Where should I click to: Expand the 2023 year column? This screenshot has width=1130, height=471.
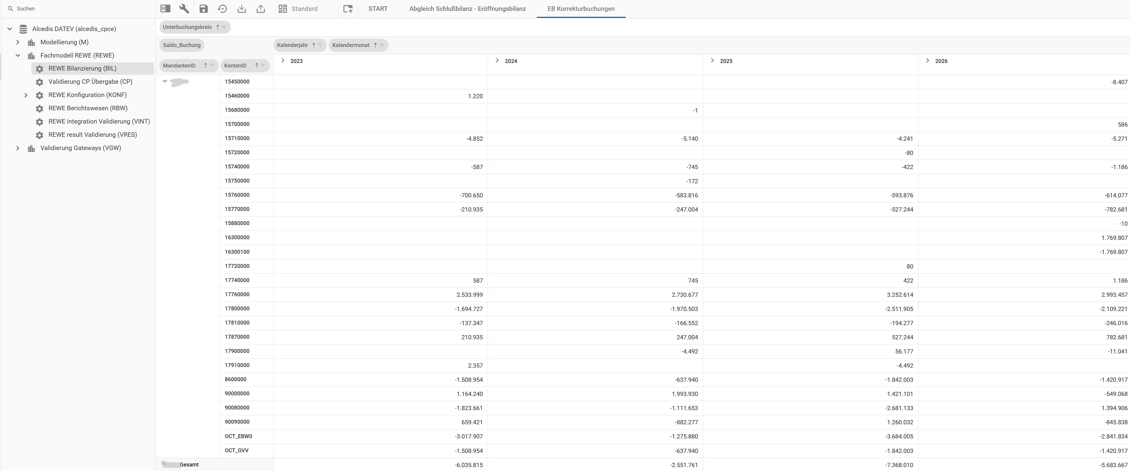283,61
